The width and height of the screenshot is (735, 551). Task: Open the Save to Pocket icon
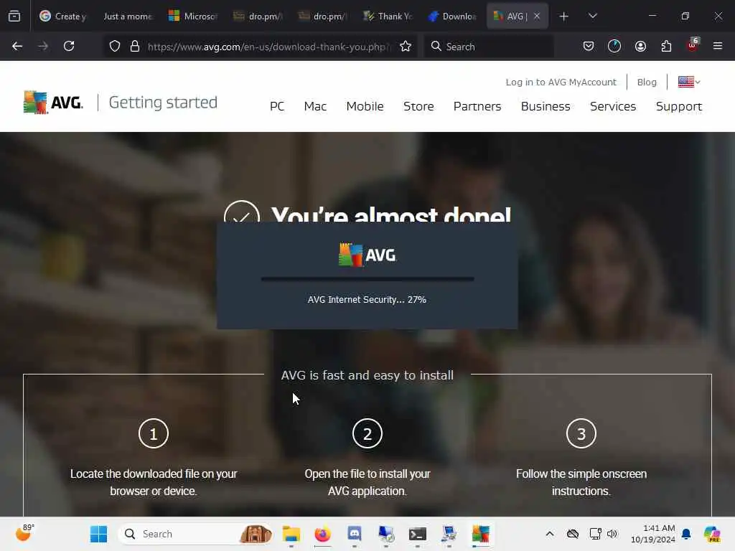[x=589, y=46]
